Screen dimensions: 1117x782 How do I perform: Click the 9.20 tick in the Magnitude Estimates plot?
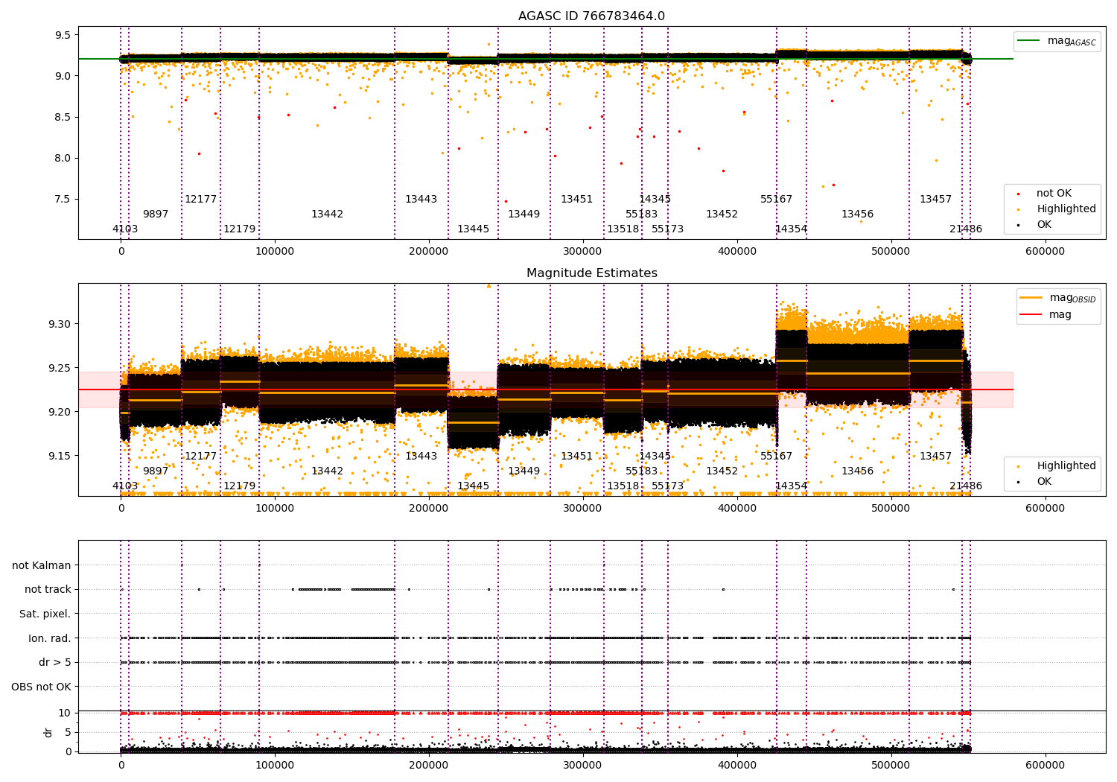(x=60, y=412)
